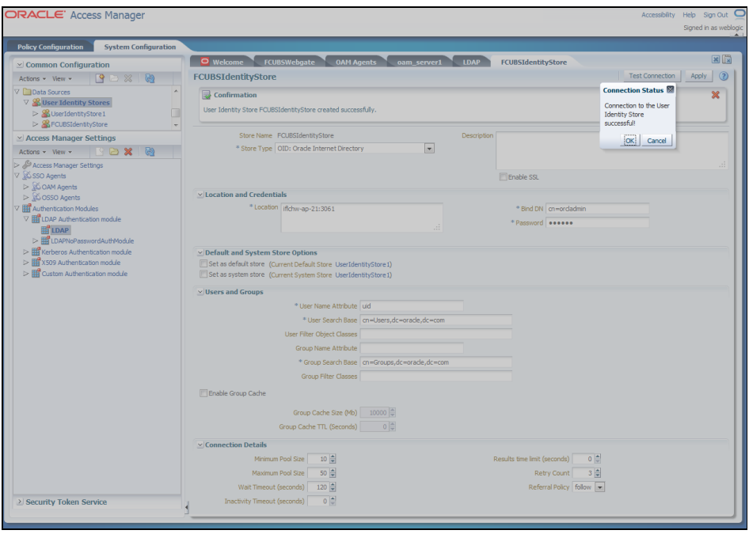Click the Apply button

point(698,76)
